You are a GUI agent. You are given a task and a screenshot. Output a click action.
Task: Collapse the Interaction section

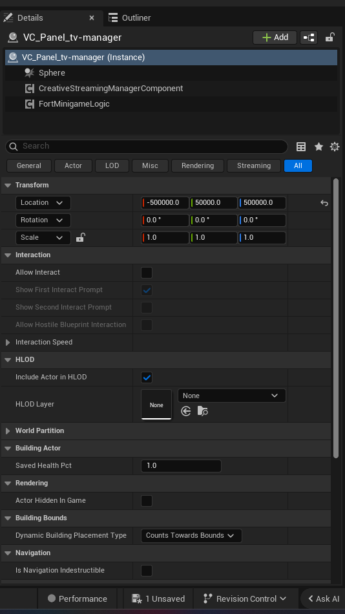click(x=8, y=255)
